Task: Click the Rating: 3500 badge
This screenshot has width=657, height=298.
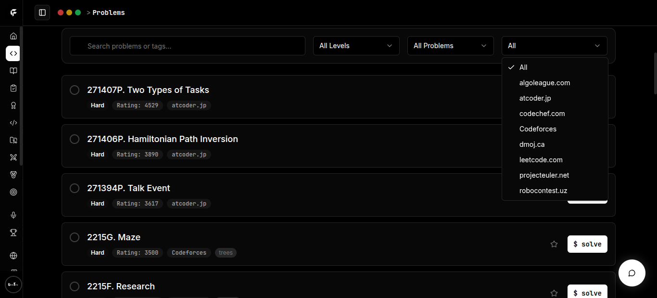Action: 138,253
